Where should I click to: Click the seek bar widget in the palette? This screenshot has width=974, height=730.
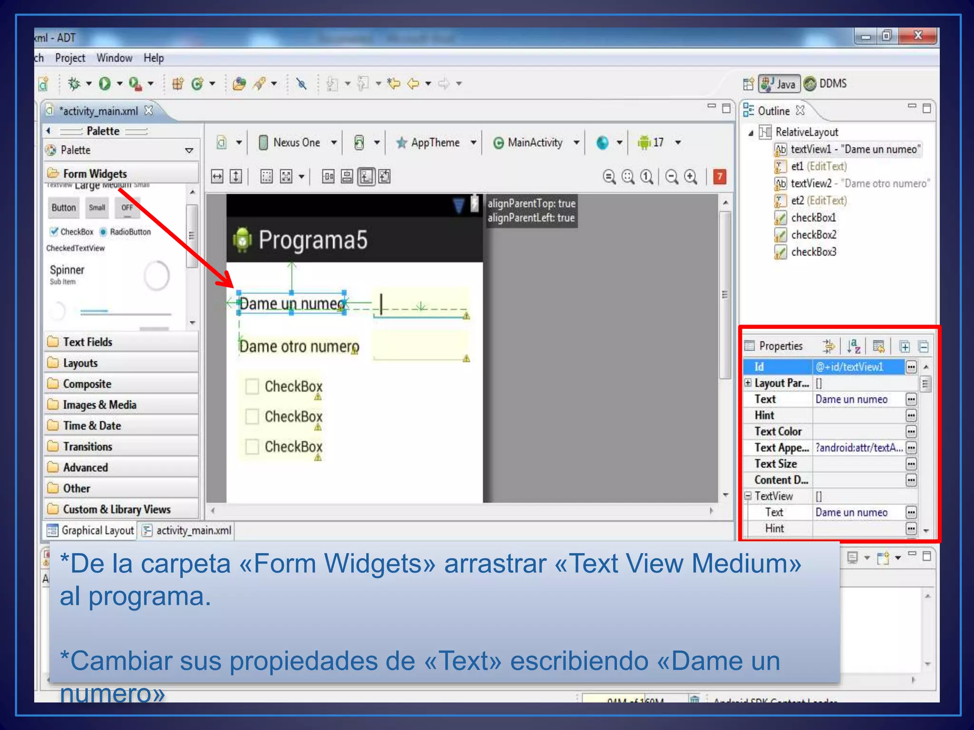pyautogui.click(x=125, y=313)
